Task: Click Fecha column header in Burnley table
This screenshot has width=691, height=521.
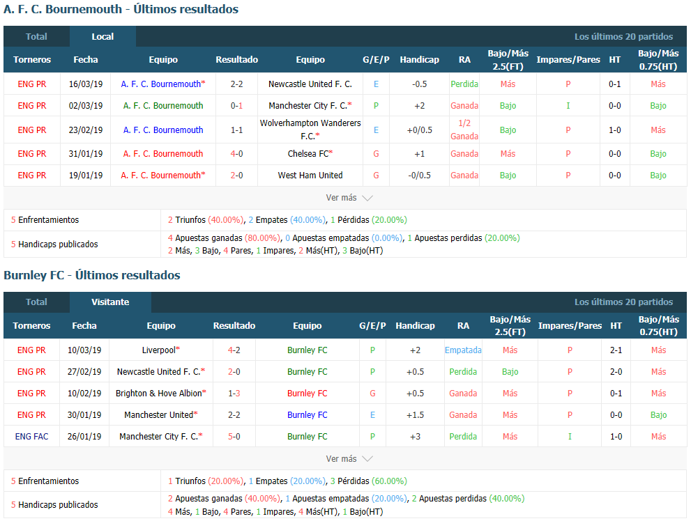Action: tap(84, 326)
